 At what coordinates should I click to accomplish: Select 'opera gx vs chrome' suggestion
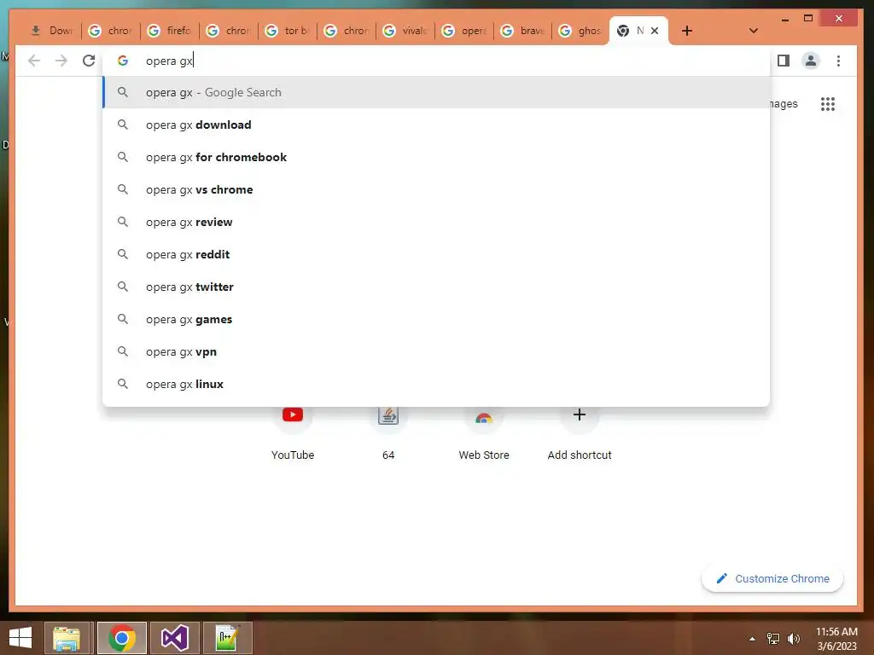click(436, 189)
